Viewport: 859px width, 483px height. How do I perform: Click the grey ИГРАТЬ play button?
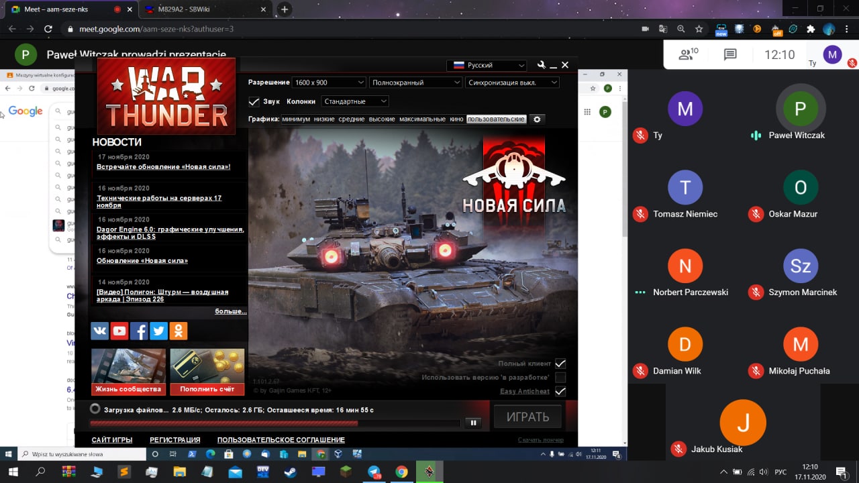[527, 417]
